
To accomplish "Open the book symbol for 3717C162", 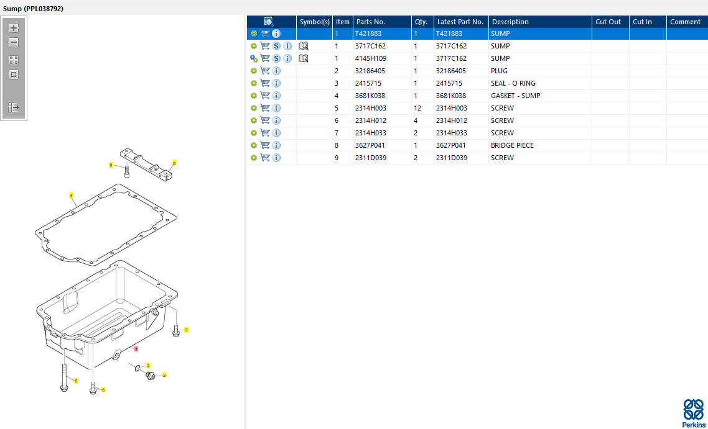I will [x=304, y=46].
